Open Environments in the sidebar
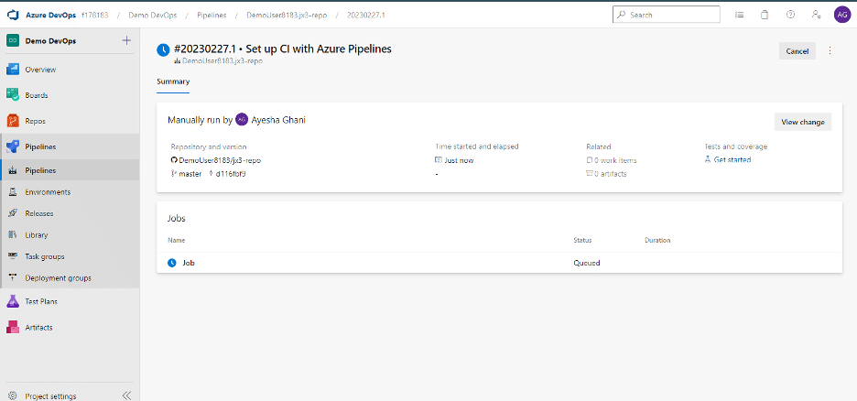 (48, 192)
